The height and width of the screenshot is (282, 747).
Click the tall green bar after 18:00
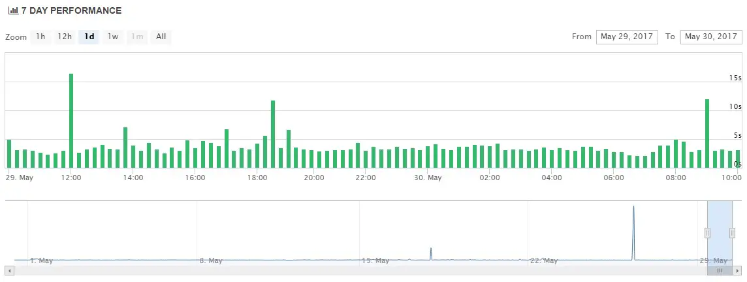click(x=273, y=134)
